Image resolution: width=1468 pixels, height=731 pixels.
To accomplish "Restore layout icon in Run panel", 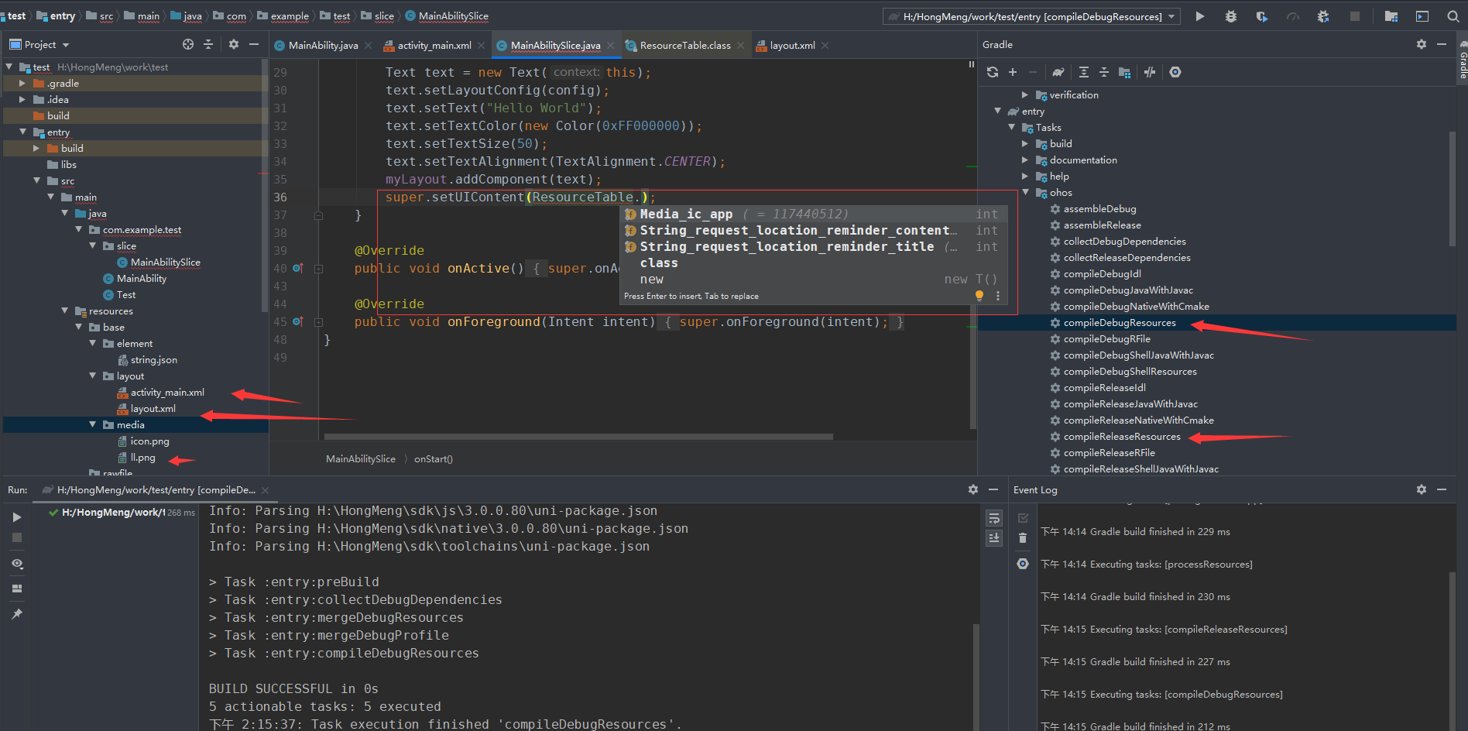I will (17, 589).
